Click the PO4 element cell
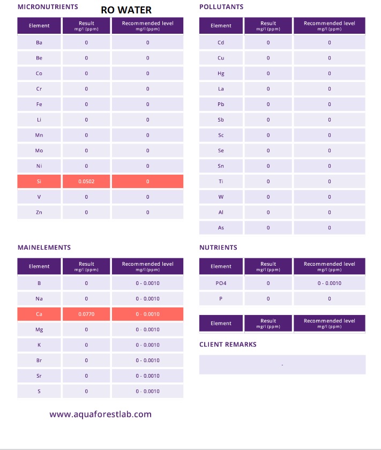The height and width of the screenshot is (450, 381). [221, 283]
